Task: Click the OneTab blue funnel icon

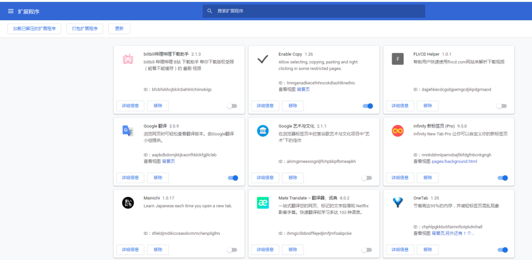Action: click(398, 202)
